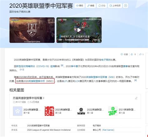Click the 播报 audio broadcast button
The height and width of the screenshot is (137, 148).
tap(80, 6)
